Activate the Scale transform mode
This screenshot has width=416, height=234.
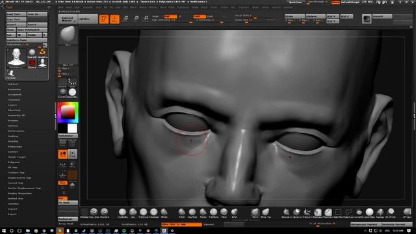pyautogui.click(x=136, y=19)
